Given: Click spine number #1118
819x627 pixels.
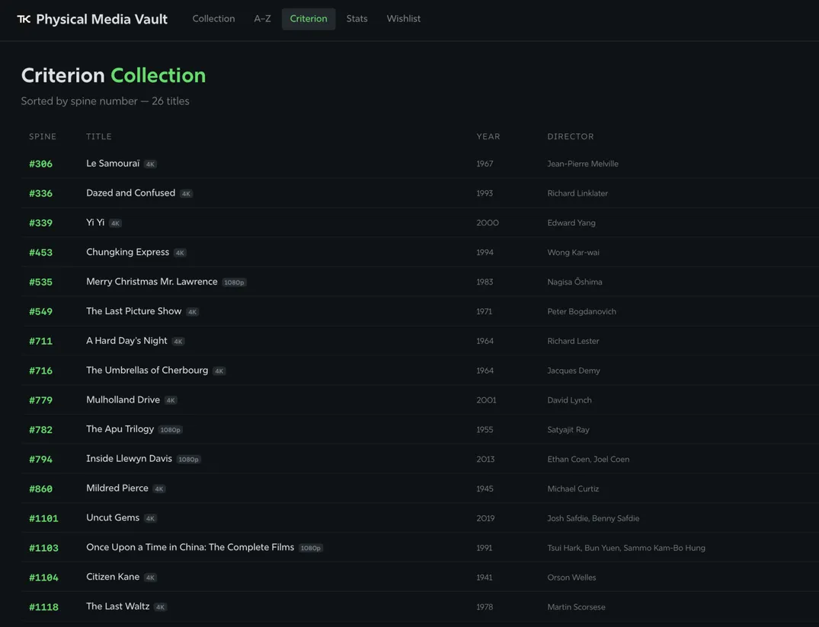Looking at the screenshot, I should [43, 607].
